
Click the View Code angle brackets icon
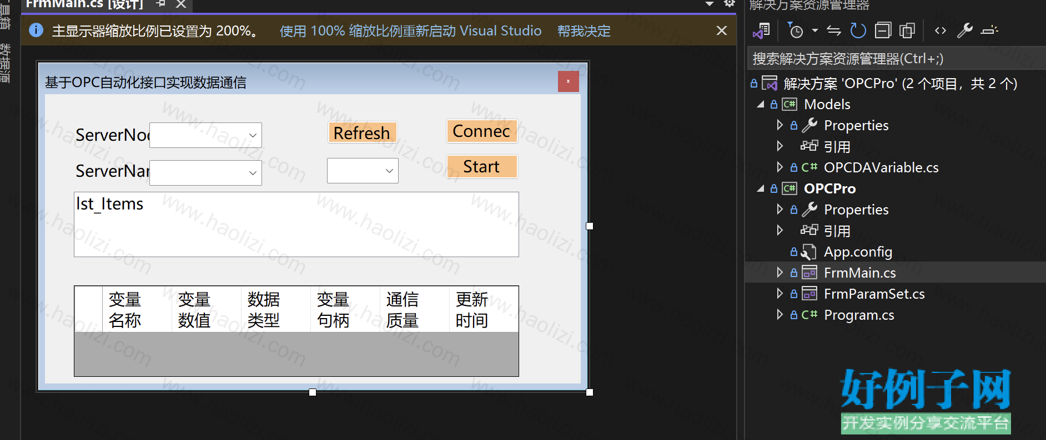tap(941, 30)
